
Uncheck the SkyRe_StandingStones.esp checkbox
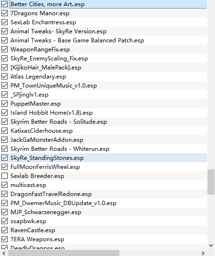(4, 158)
